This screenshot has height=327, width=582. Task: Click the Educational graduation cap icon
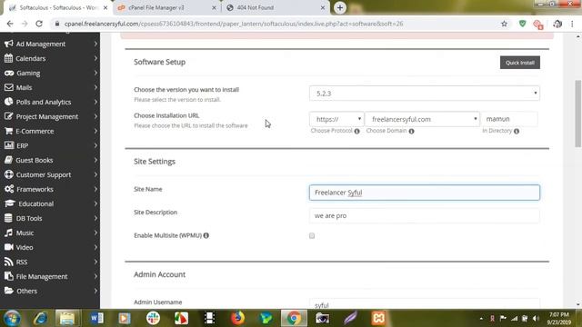click(x=10, y=203)
